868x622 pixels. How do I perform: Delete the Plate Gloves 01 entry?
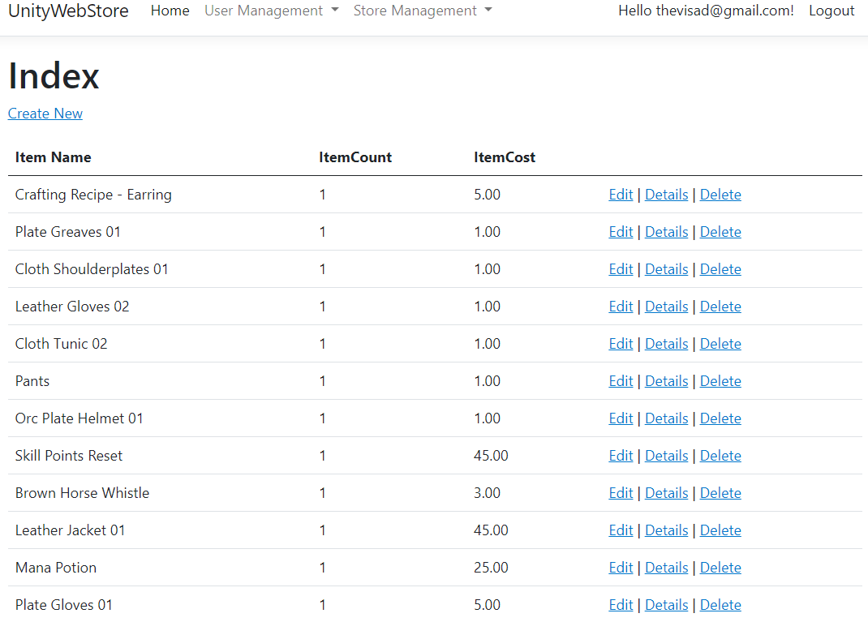720,605
